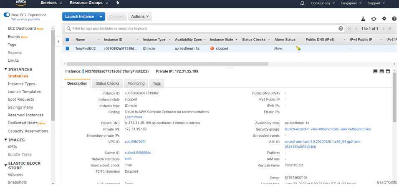Open EC2 Dashboard in the sidebar

point(22,28)
